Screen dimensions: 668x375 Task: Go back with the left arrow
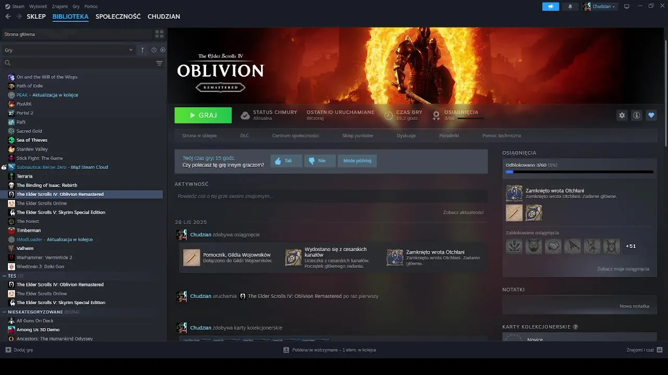pyautogui.click(x=8, y=17)
